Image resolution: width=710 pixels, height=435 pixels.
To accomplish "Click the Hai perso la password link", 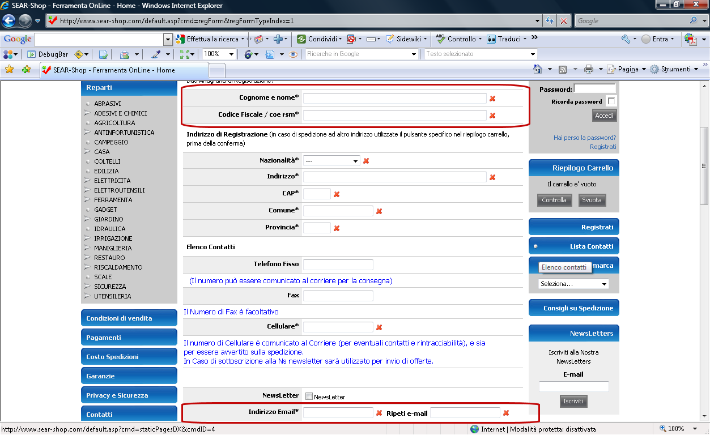I will 585,138.
